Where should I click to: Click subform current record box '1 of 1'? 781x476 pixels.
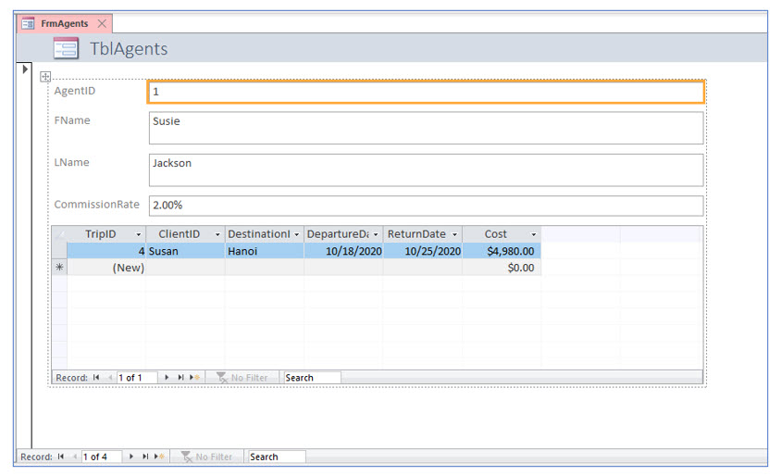(x=136, y=377)
